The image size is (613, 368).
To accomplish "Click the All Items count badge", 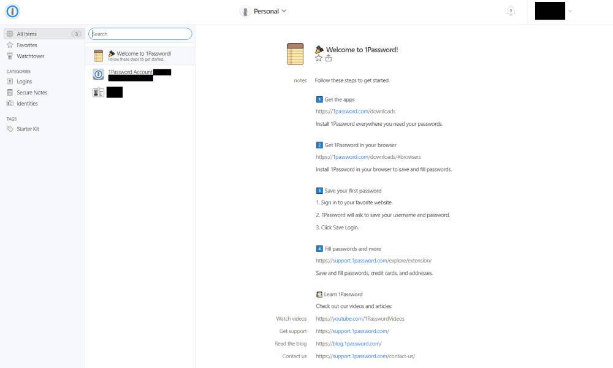I will pyautogui.click(x=76, y=34).
